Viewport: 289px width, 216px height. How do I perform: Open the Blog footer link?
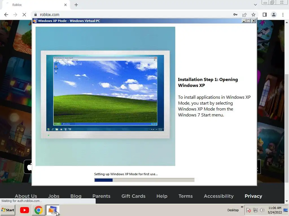(x=76, y=196)
